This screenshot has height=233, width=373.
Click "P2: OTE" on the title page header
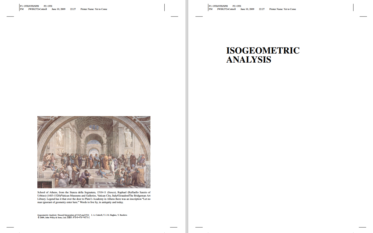pyautogui.click(x=237, y=6)
